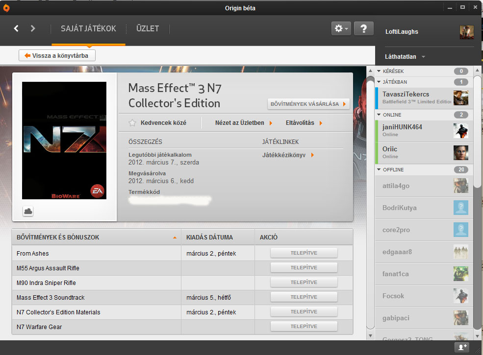Open the settings gear menu
Viewport: 483px width, 355px height.
point(341,28)
